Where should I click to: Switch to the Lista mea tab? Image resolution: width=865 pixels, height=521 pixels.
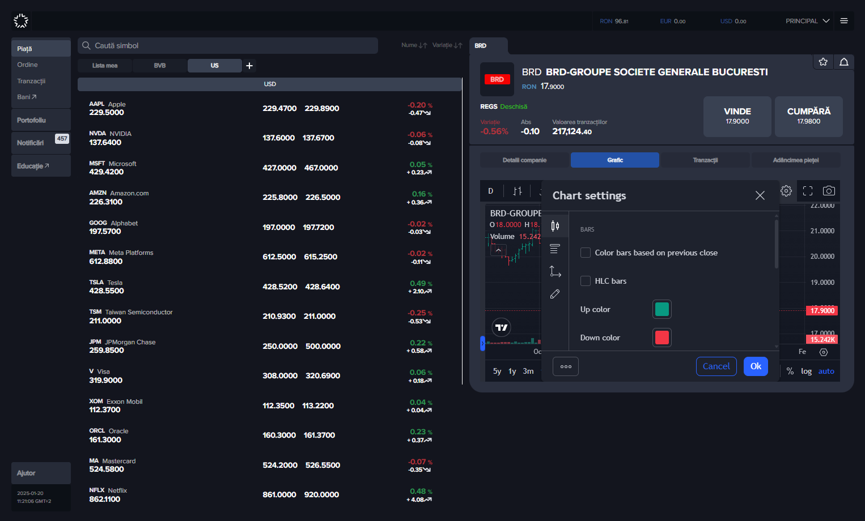(x=105, y=66)
